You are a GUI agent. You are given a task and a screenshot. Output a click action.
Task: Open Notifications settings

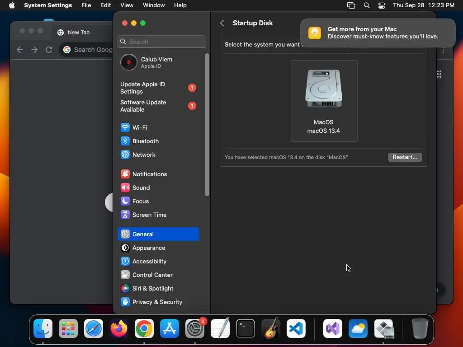click(x=158, y=174)
